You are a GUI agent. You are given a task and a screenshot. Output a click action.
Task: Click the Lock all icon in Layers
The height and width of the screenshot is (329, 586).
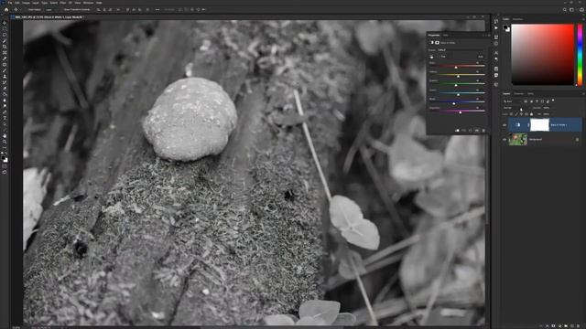point(531,114)
